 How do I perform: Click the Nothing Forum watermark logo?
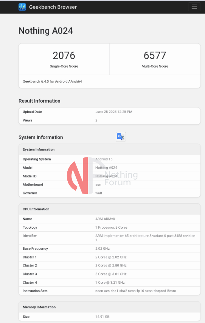coord(102,176)
